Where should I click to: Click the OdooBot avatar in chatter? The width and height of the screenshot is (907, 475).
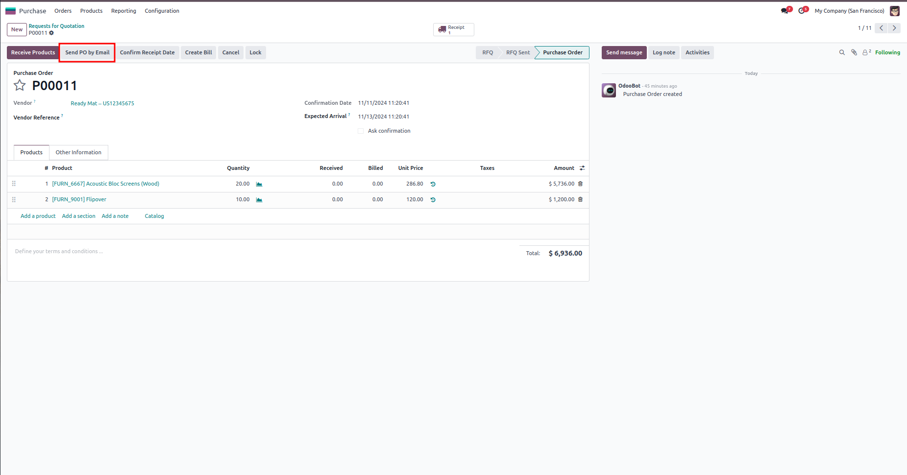(609, 90)
